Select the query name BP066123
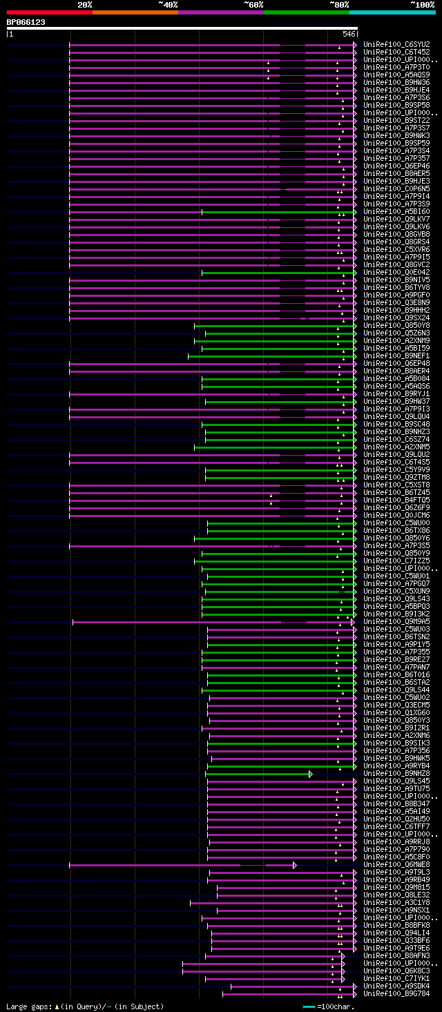 [26, 22]
